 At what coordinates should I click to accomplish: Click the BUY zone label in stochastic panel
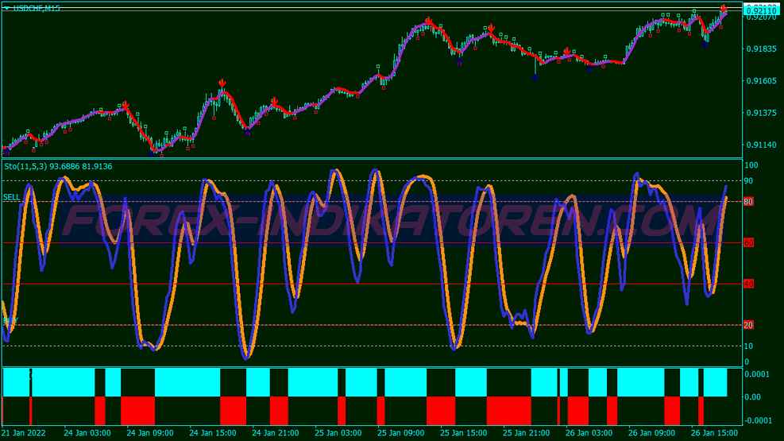pyautogui.click(x=10, y=320)
